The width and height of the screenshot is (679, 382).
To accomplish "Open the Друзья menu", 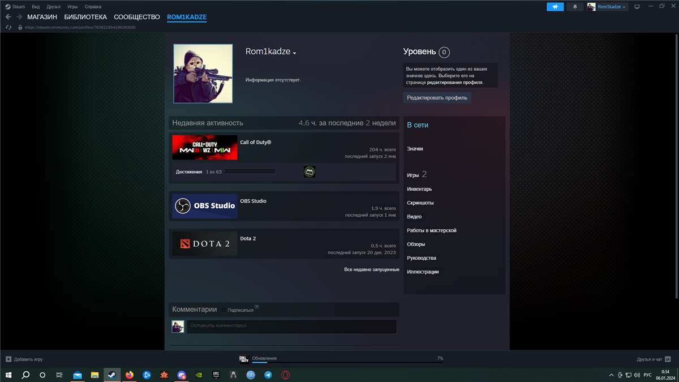I will pos(54,7).
